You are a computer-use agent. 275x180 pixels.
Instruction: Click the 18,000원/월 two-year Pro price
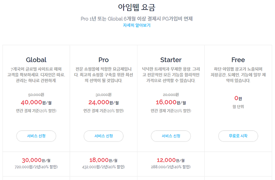[x=104, y=160]
